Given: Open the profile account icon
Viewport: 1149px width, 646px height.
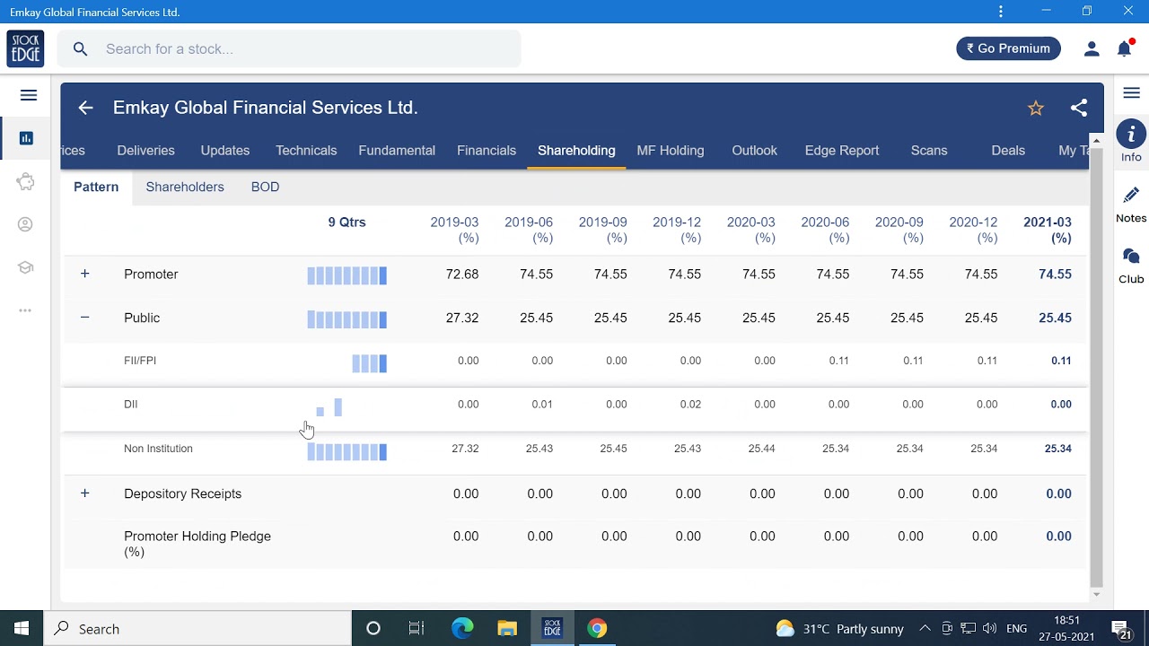Looking at the screenshot, I should point(1092,49).
